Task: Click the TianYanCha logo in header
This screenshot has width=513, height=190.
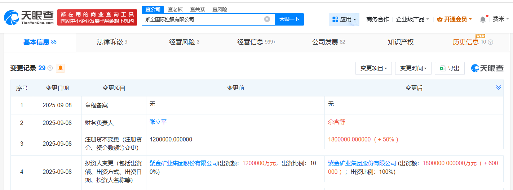Action: tap(29, 17)
